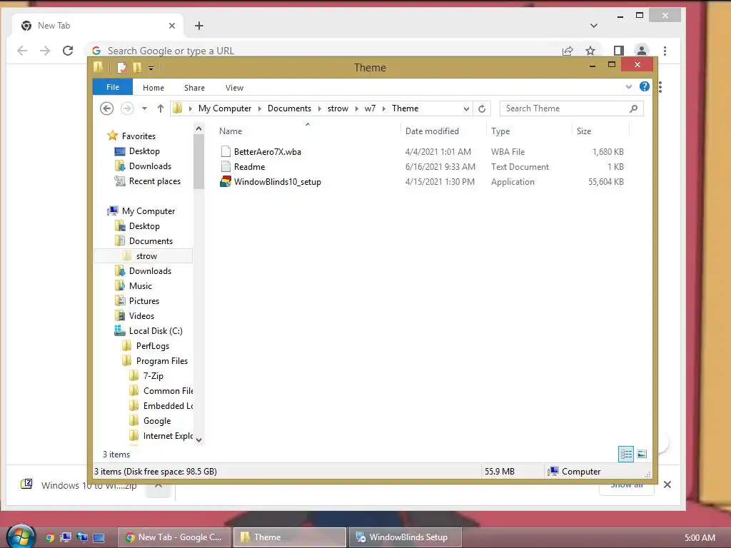Reload the Chrome page

click(68, 51)
